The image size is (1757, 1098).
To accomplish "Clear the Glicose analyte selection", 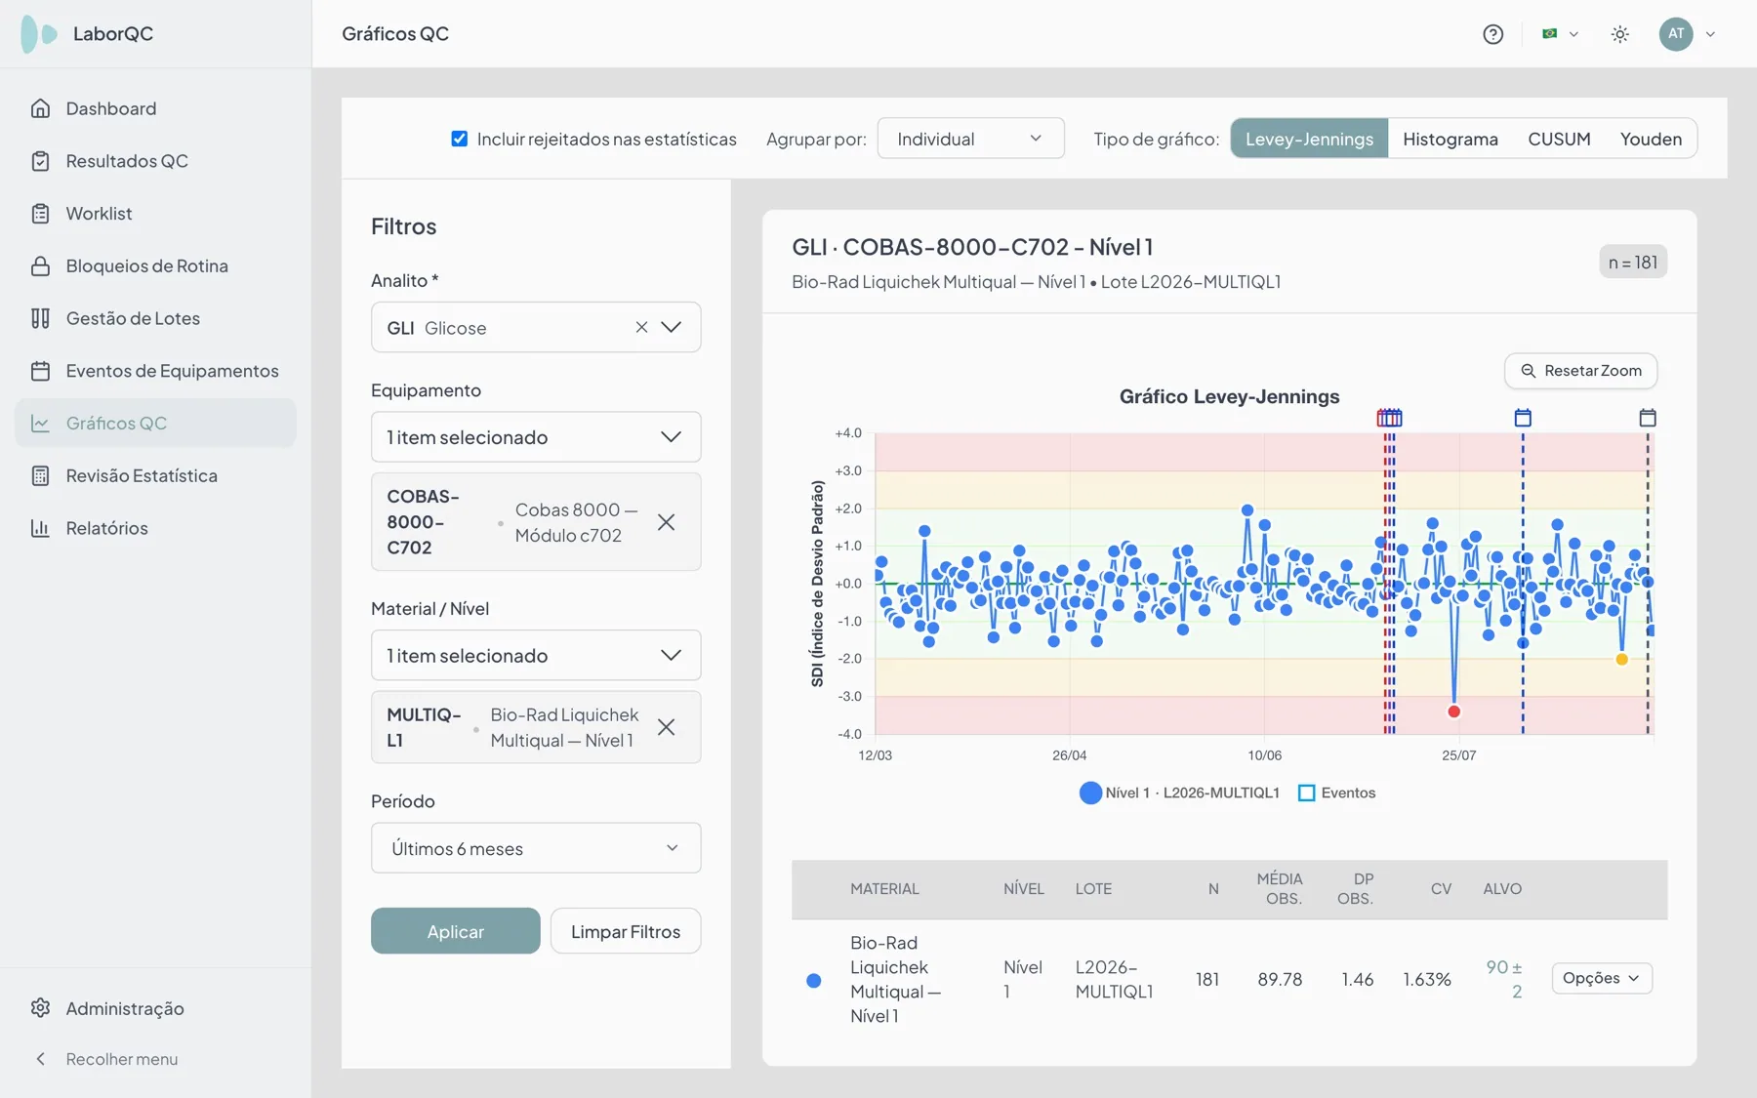I will point(641,327).
